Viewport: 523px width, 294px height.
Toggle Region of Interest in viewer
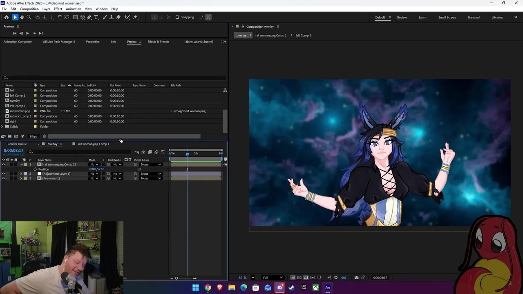click(x=312, y=278)
